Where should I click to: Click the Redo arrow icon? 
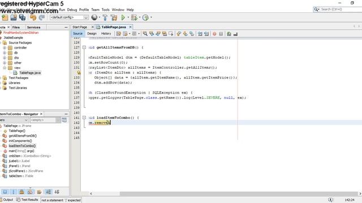[x=42, y=17]
